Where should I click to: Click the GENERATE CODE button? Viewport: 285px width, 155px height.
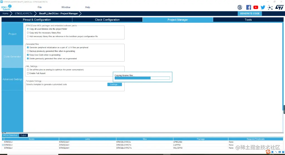(250, 14)
